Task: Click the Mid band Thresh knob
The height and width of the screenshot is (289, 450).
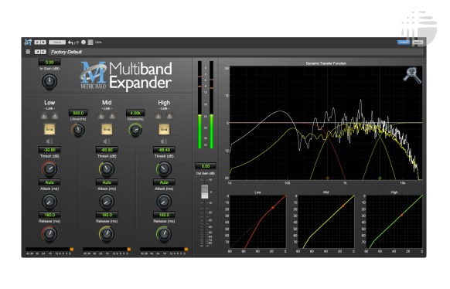Action: (x=107, y=168)
